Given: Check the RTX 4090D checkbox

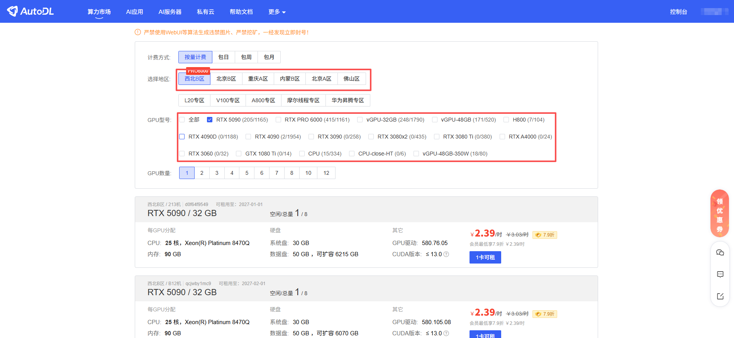Looking at the screenshot, I should pos(182,137).
